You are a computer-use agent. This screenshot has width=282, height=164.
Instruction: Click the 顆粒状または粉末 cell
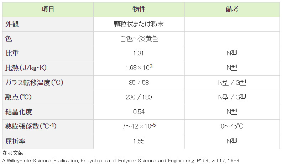point(139,24)
